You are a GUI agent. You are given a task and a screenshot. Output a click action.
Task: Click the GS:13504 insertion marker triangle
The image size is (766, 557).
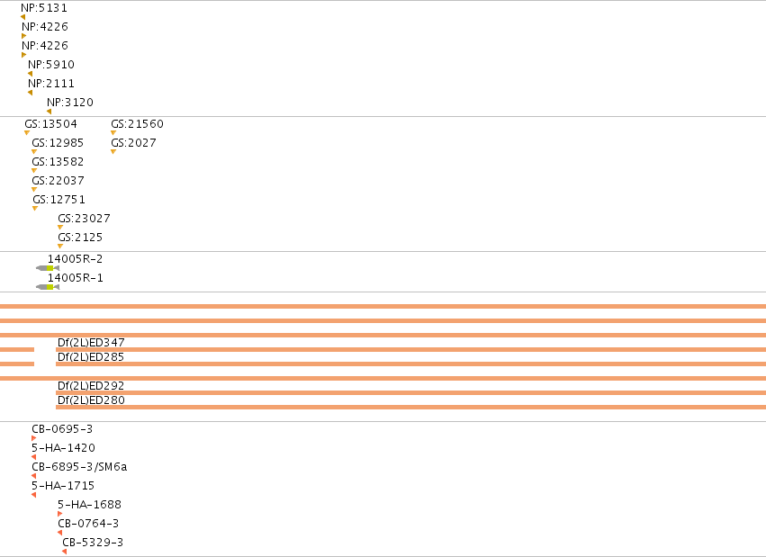point(27,133)
